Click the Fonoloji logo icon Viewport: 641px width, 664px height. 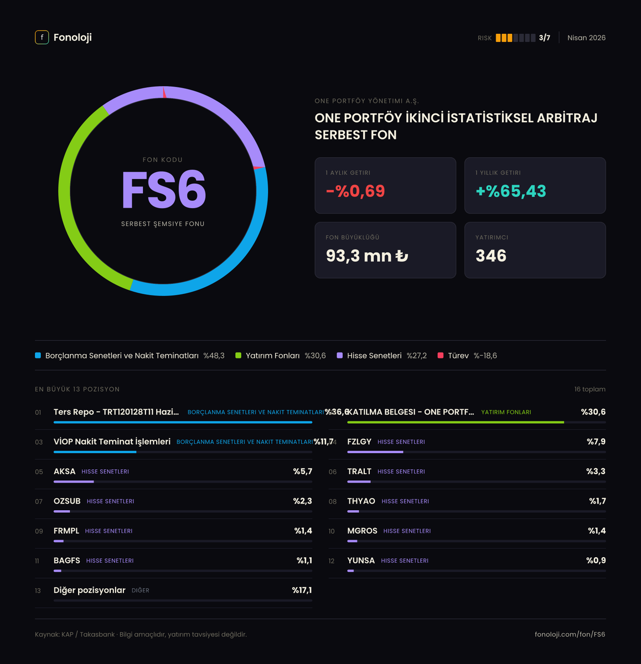point(42,37)
